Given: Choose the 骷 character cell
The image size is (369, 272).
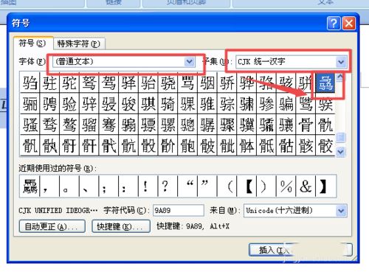Looking at the screenshot, I should [286, 145].
